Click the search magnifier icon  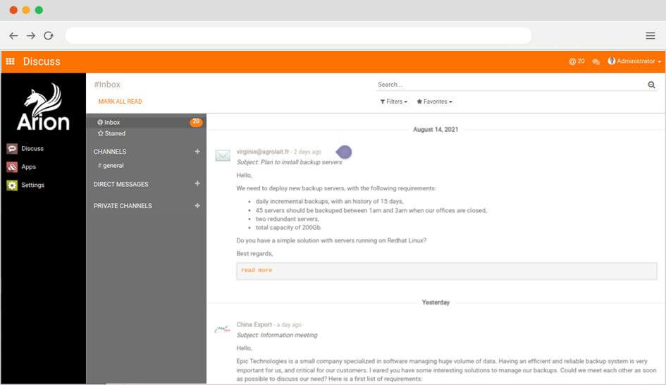point(651,85)
